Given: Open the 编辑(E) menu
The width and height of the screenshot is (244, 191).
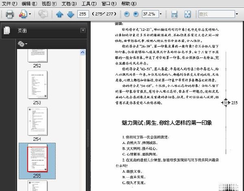Looking at the screenshot, I should pos(29,3).
